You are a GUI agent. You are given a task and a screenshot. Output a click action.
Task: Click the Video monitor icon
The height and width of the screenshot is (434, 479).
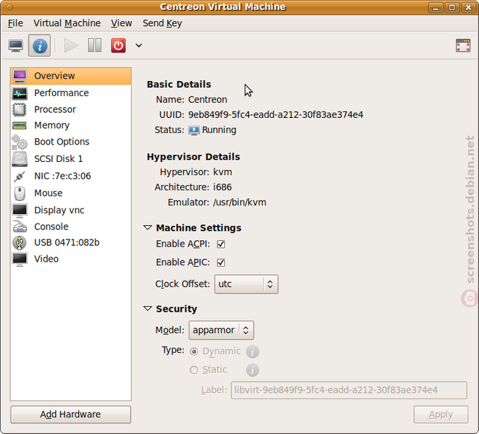click(20, 259)
